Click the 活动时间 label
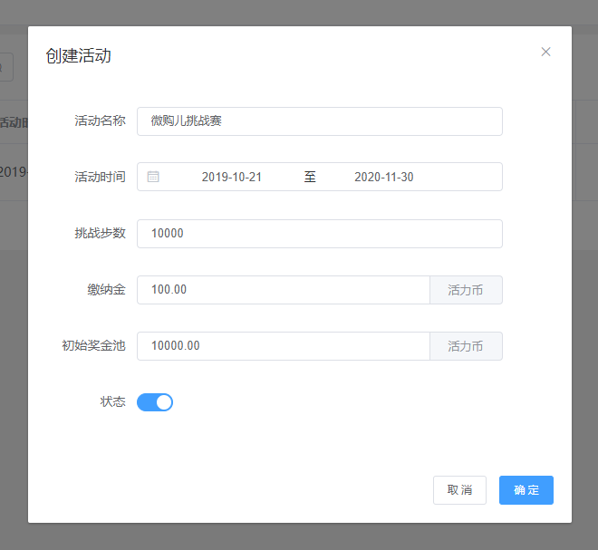This screenshot has width=598, height=550. tap(100, 177)
